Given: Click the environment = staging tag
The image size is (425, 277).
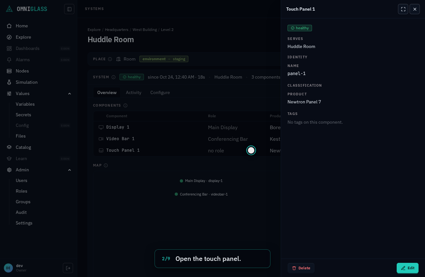Looking at the screenshot, I should 164,59.
